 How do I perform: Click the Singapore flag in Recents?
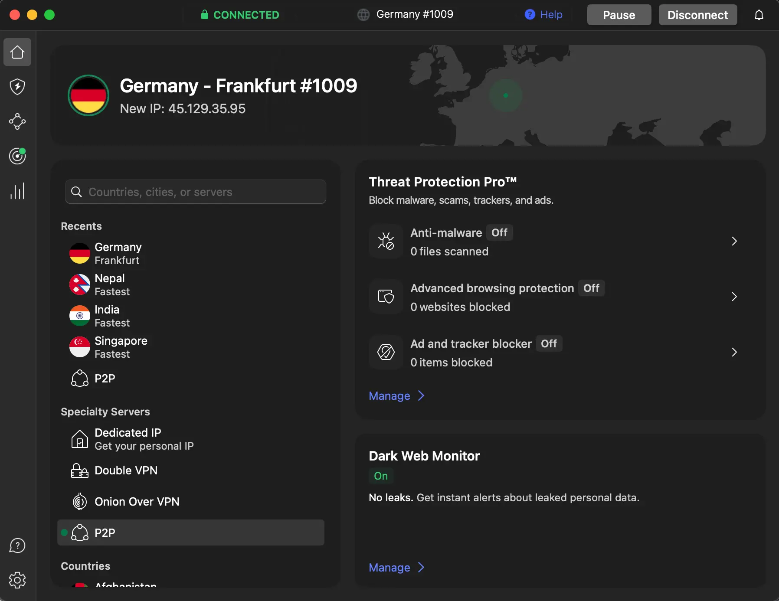[80, 347]
